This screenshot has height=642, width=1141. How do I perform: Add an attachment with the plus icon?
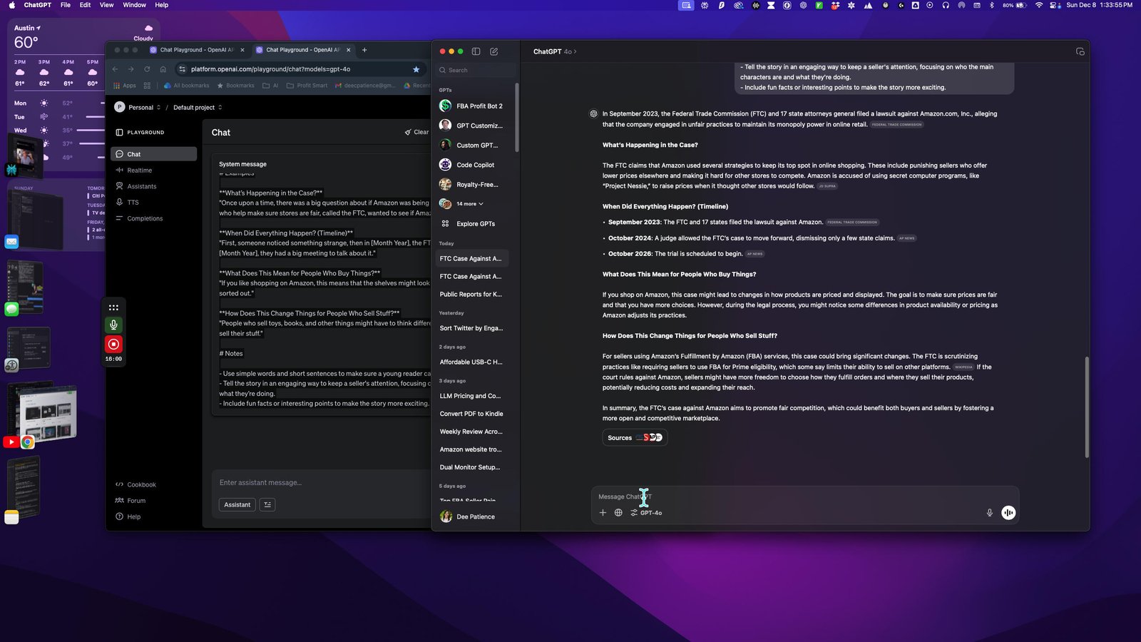(x=603, y=513)
